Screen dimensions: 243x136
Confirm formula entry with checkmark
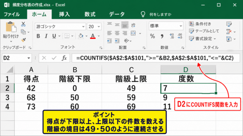(54, 58)
